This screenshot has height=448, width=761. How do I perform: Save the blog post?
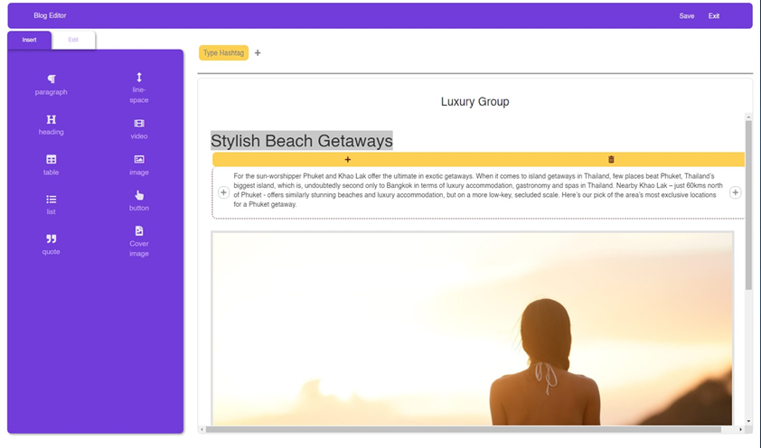(687, 16)
